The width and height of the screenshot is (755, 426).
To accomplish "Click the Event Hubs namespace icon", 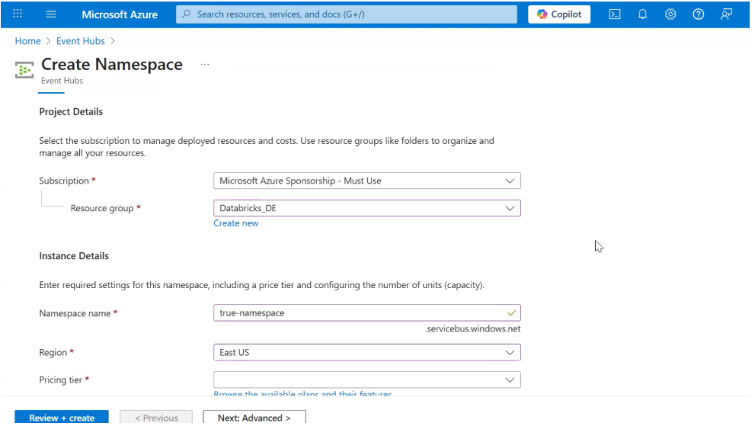I will pos(24,70).
